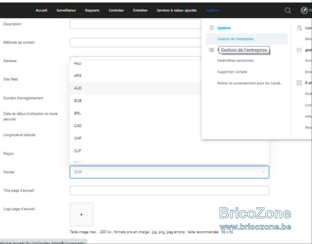The height and width of the screenshot is (244, 312).
Task: Open the globe language selector icon
Action: click(x=304, y=10)
